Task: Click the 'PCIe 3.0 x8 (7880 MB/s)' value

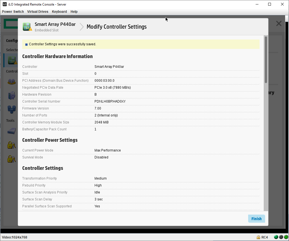Action: [x=113, y=88]
